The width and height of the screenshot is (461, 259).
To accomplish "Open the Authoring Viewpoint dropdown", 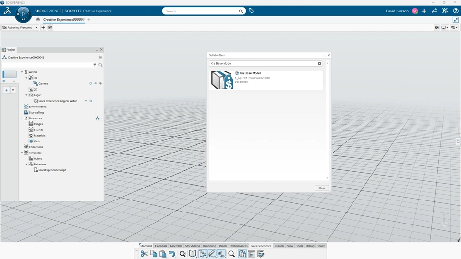I will [20, 28].
